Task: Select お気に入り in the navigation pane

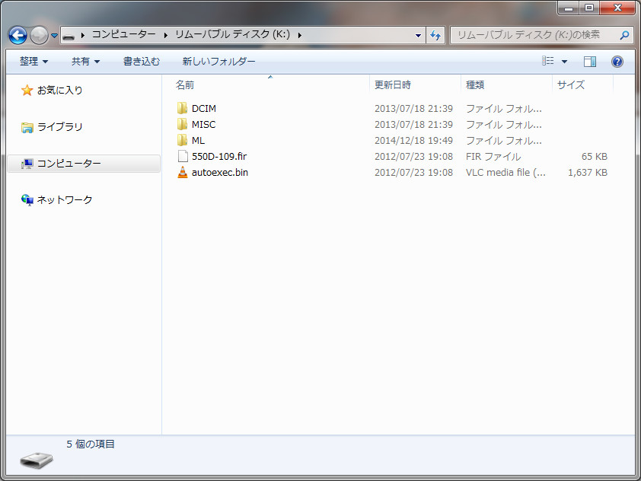Action: coord(60,90)
